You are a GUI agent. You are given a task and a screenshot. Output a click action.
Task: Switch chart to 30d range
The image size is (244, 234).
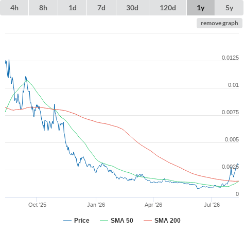pos(132,8)
